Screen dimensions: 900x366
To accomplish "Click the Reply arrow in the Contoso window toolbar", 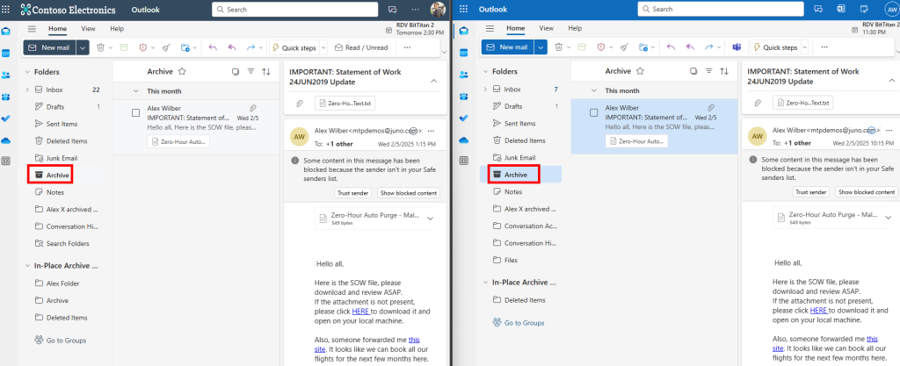I will click(213, 47).
